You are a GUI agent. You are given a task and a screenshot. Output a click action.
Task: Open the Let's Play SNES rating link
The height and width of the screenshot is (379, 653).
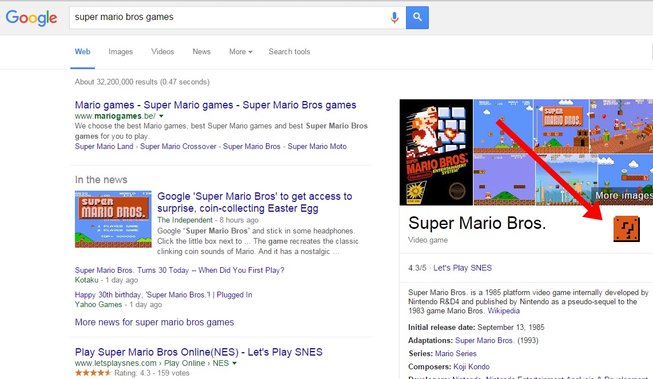click(x=462, y=268)
